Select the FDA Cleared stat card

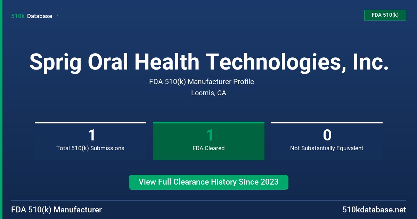(x=208, y=141)
